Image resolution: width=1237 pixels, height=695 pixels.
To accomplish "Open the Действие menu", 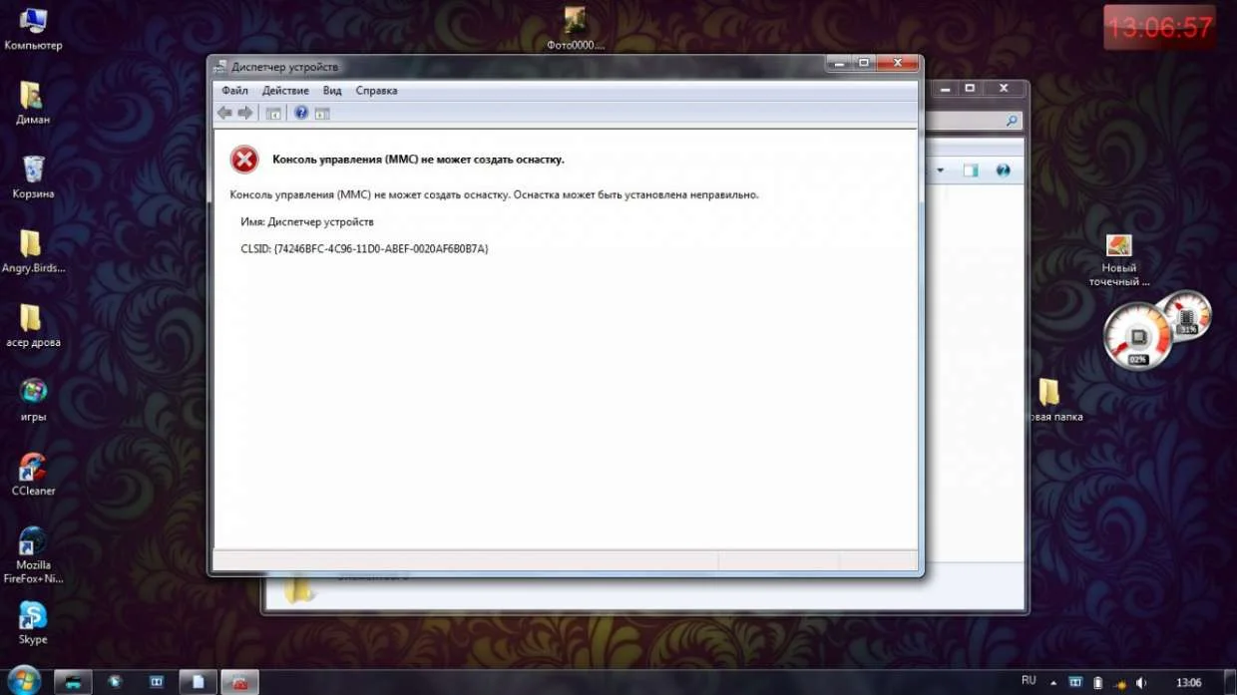I will click(x=286, y=91).
